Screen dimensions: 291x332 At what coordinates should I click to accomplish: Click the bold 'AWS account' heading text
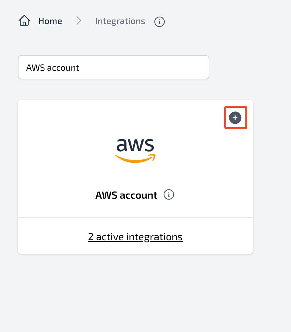pos(126,195)
